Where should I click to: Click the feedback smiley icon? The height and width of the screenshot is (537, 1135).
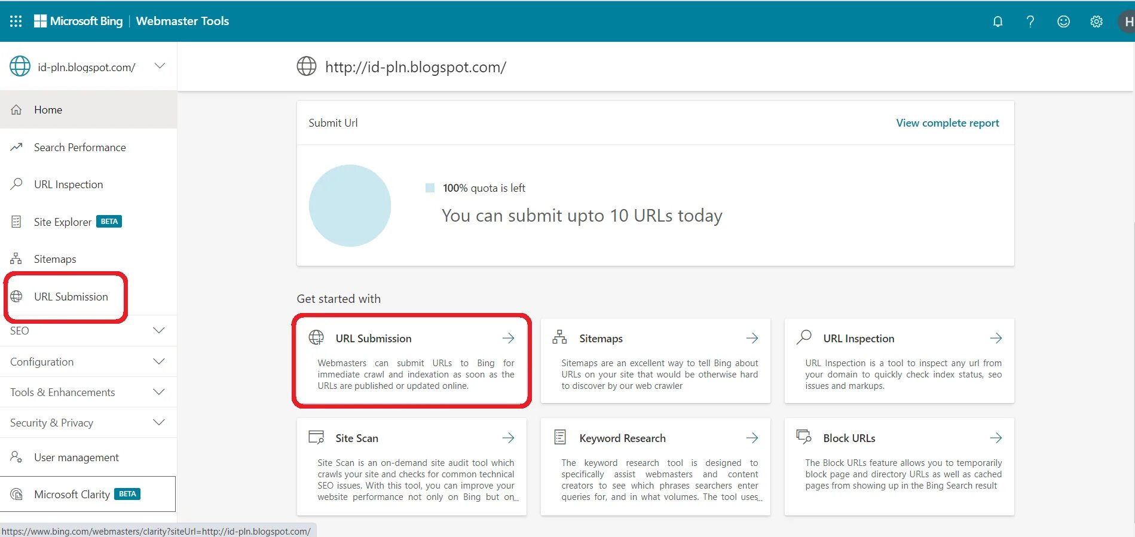1063,22
